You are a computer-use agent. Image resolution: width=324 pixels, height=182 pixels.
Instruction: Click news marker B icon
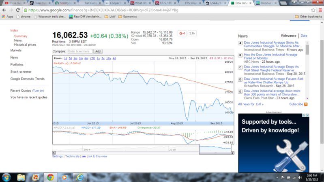click(240, 55)
